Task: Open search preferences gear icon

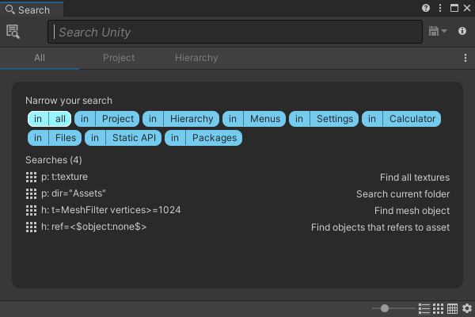Action: [467, 308]
